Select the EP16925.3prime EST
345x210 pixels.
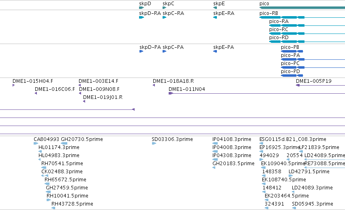click(261, 151)
